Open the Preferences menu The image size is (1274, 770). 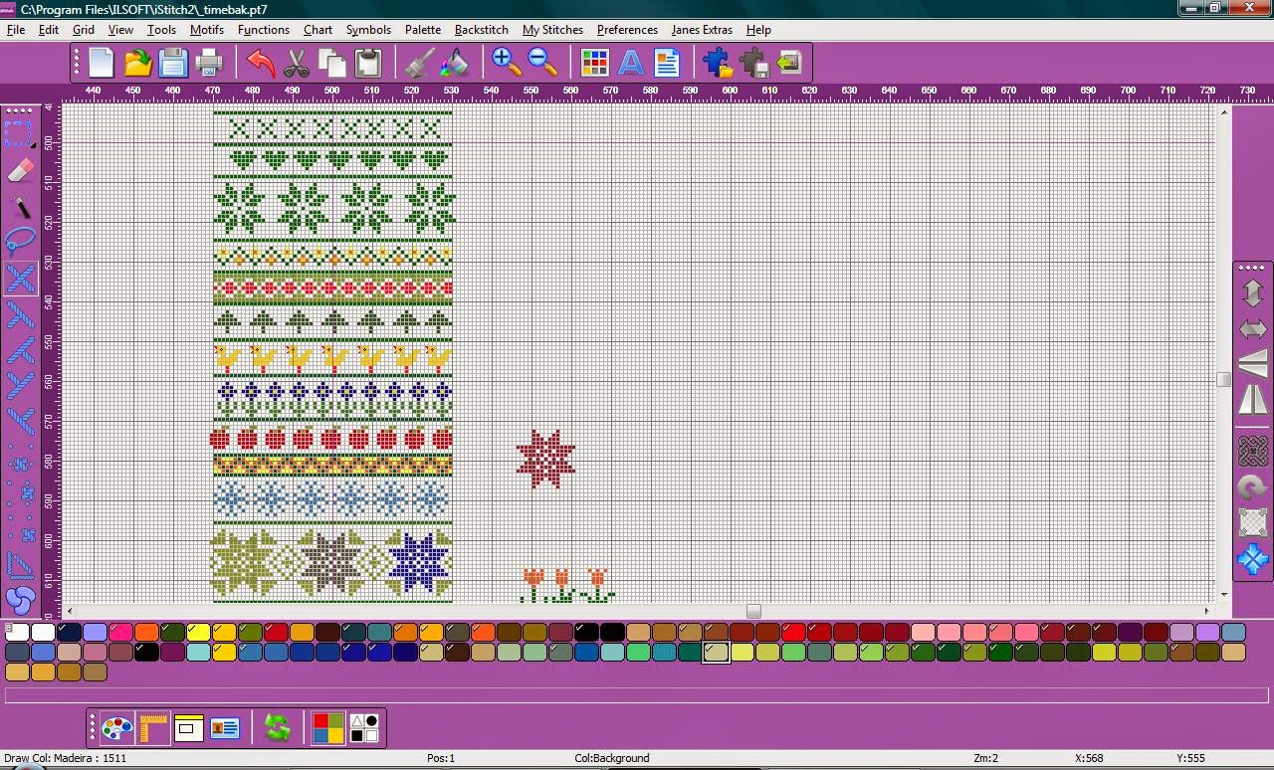pyautogui.click(x=627, y=30)
